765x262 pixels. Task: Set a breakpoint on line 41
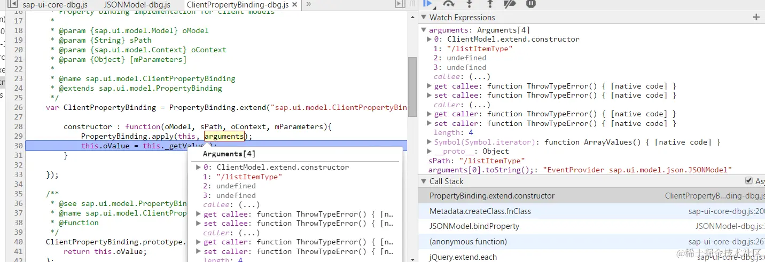point(19,251)
